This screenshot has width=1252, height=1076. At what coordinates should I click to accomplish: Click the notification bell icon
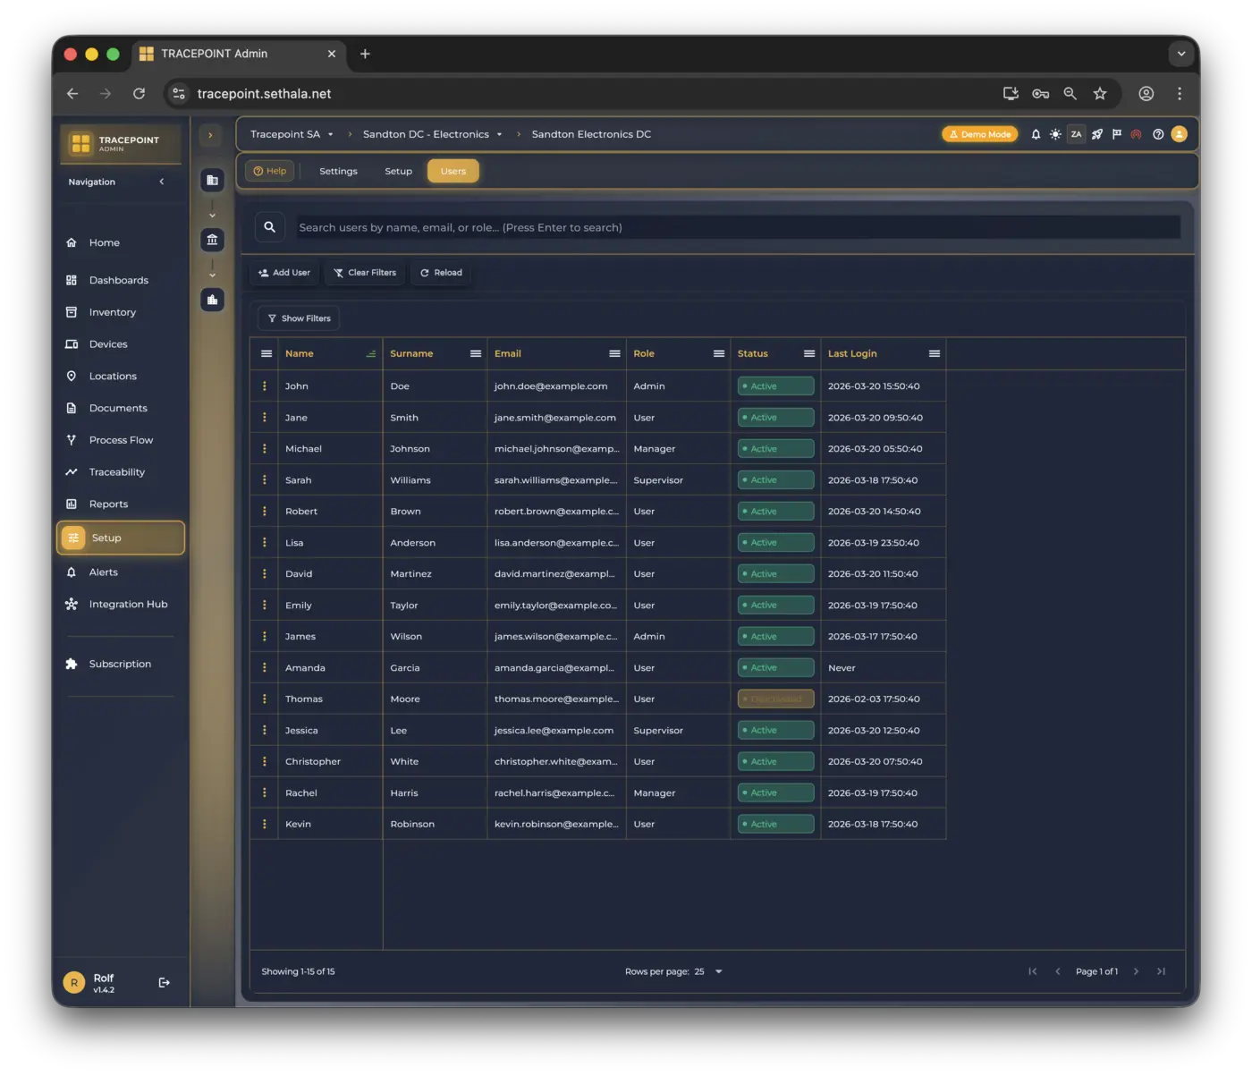(1036, 134)
